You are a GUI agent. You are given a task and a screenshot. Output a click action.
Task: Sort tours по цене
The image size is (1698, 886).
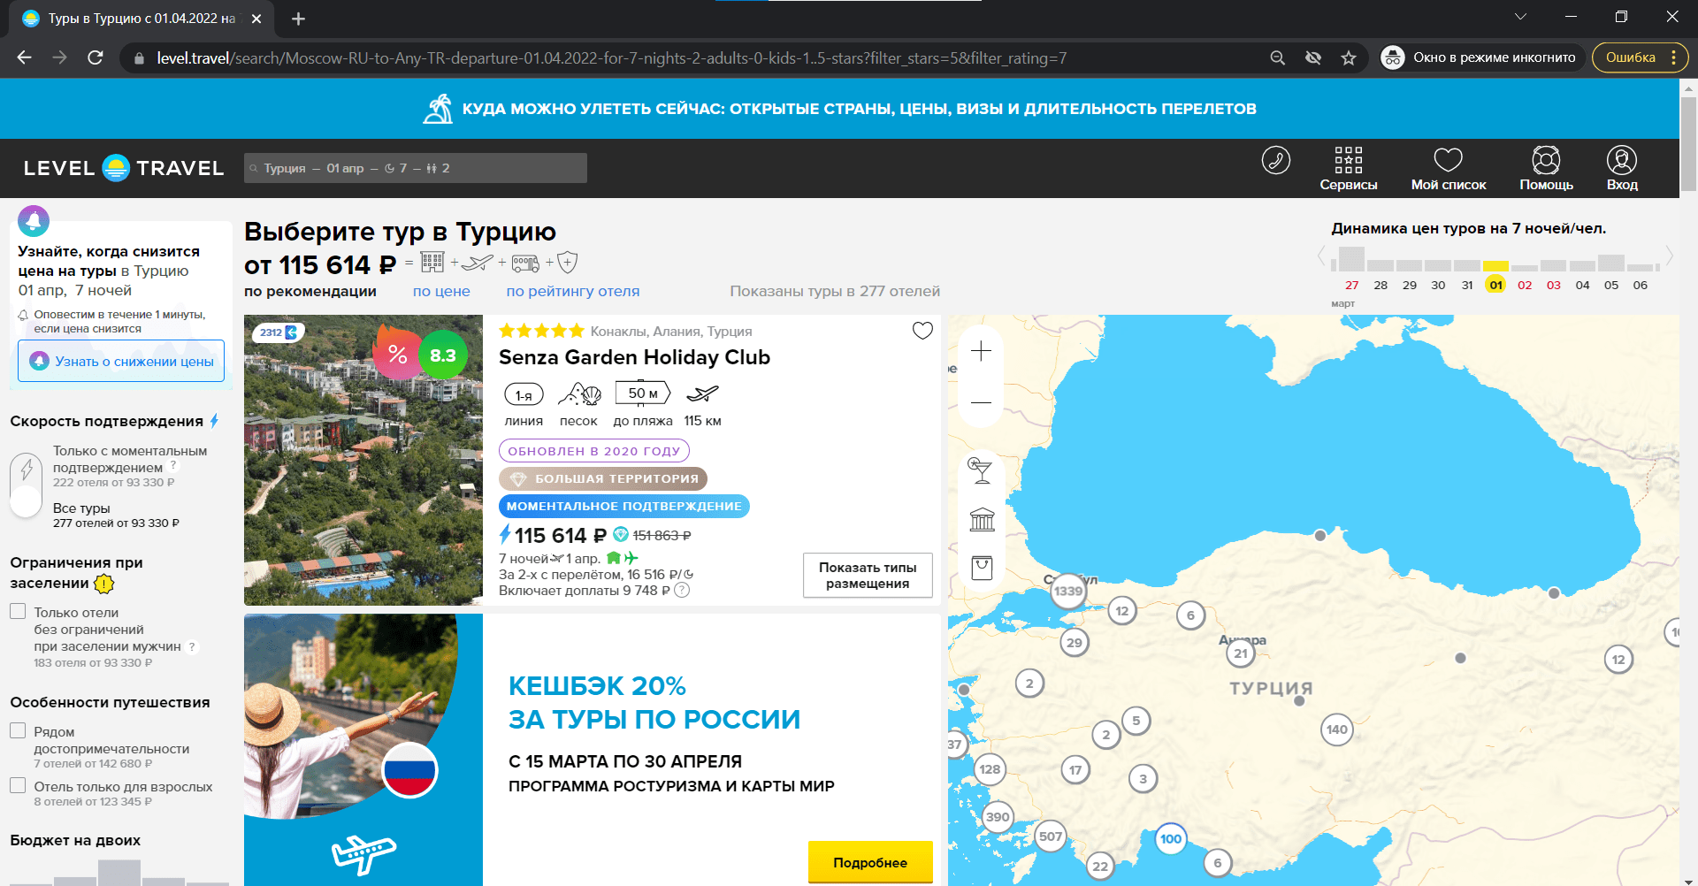(x=441, y=291)
